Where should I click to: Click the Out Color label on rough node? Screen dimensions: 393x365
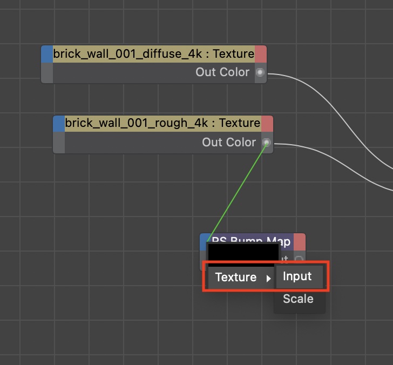[229, 143]
